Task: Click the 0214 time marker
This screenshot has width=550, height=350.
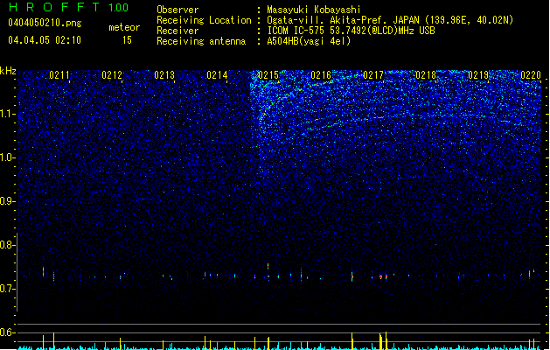Action: 217,75
